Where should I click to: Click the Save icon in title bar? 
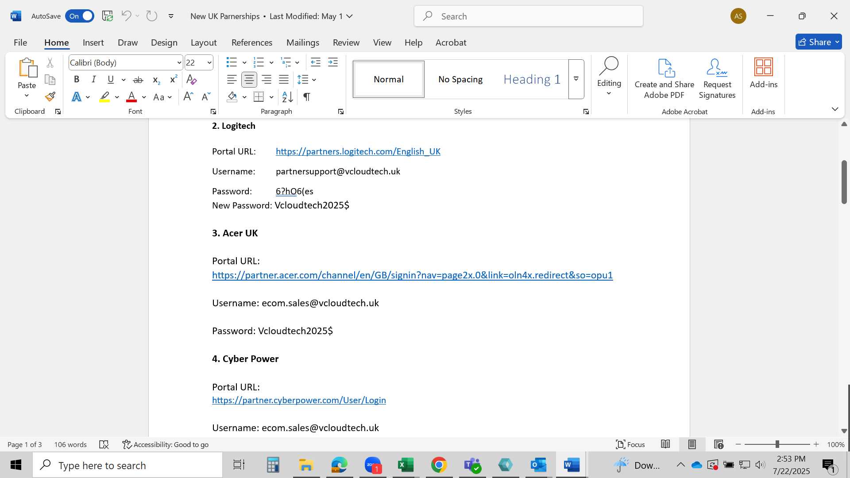coord(108,16)
